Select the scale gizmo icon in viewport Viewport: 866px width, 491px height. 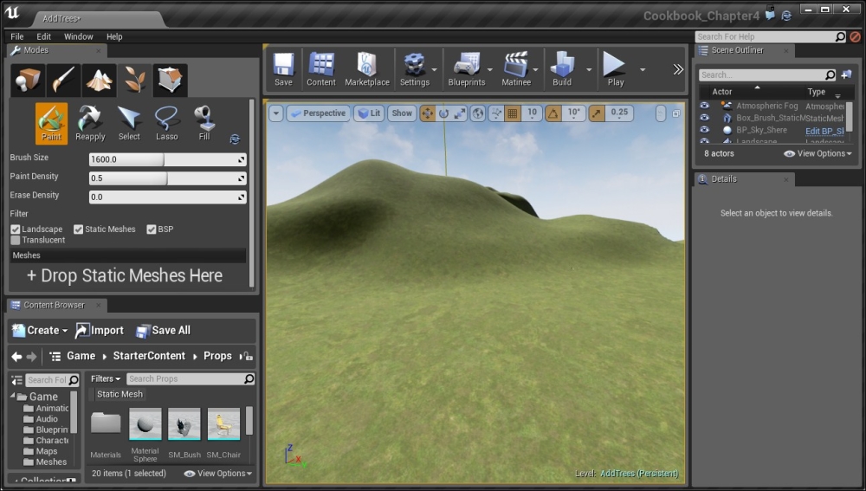point(460,113)
